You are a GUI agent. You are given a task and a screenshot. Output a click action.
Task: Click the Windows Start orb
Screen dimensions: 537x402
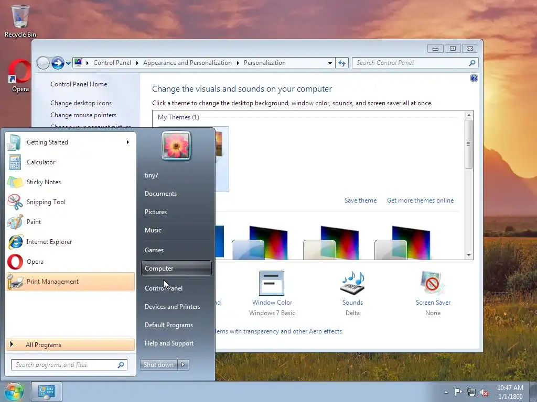pyautogui.click(x=14, y=392)
